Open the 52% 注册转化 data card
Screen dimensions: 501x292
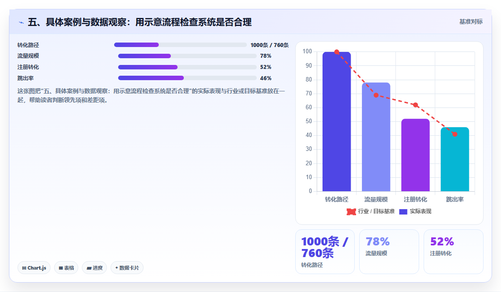(454, 252)
